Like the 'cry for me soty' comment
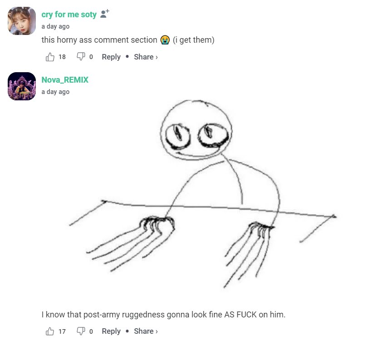 (x=50, y=57)
